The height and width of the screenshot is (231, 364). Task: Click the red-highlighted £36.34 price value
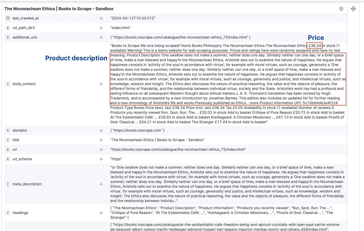[x=314, y=45]
